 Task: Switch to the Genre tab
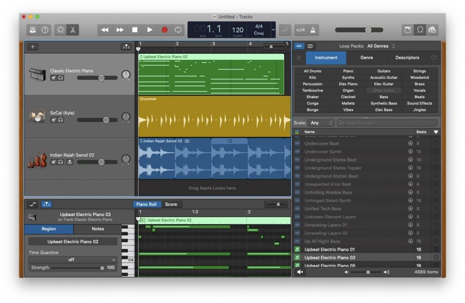tap(366, 58)
